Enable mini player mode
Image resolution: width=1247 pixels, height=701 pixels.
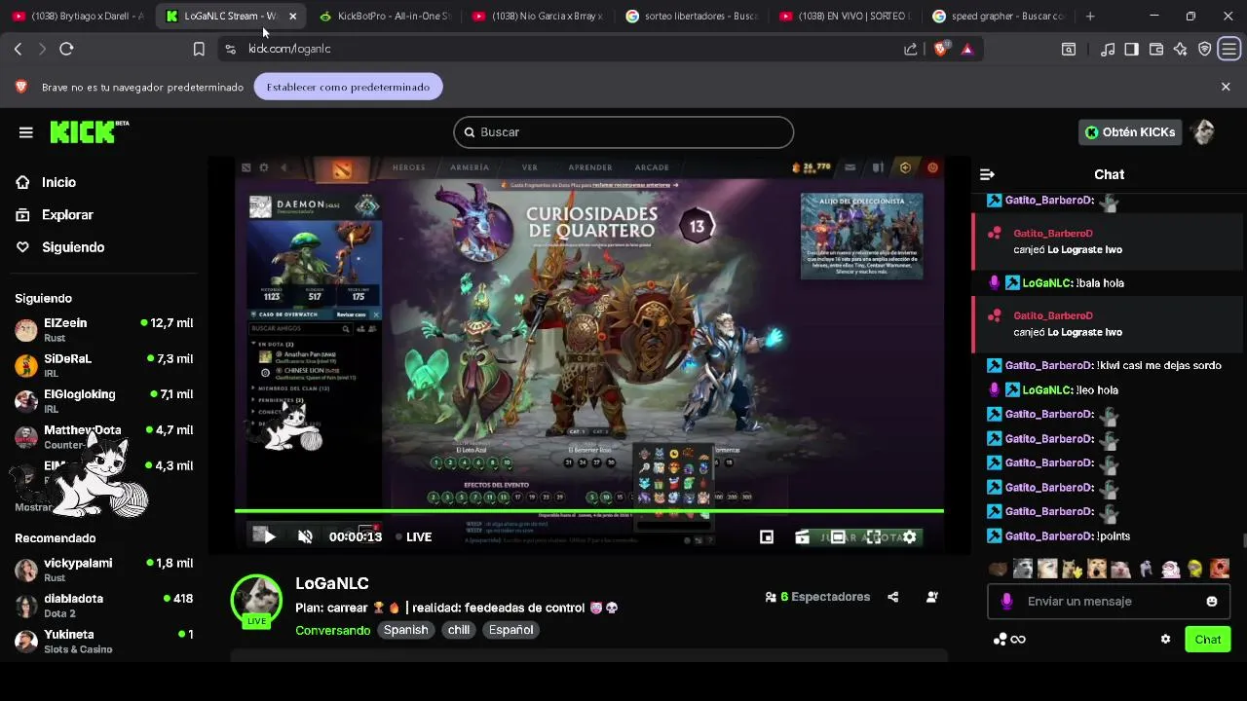pos(767,536)
